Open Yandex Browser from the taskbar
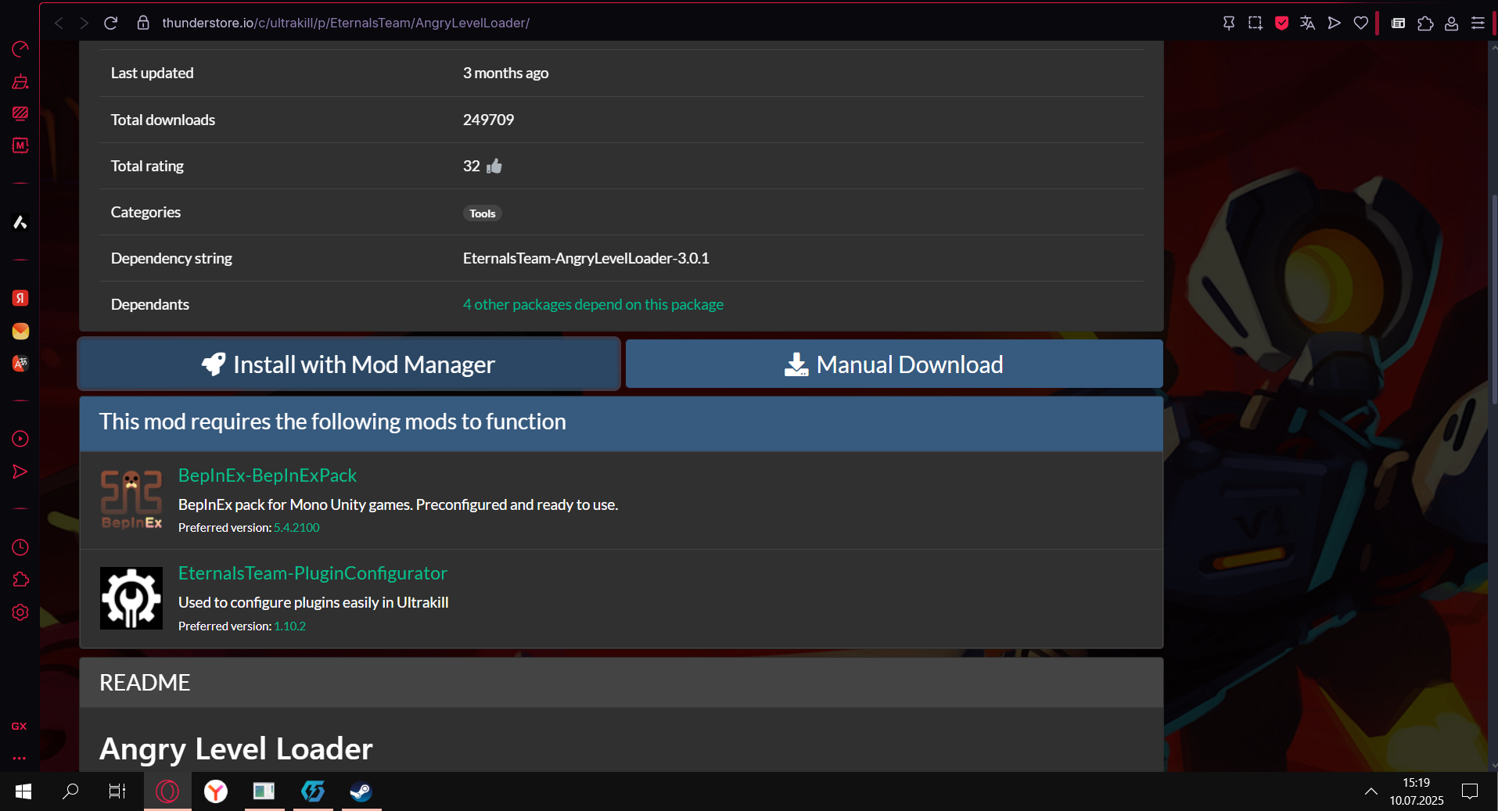The width and height of the screenshot is (1498, 811). [x=216, y=791]
